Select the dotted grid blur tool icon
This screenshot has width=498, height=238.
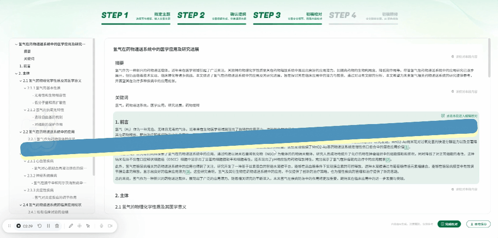(x=79, y=226)
